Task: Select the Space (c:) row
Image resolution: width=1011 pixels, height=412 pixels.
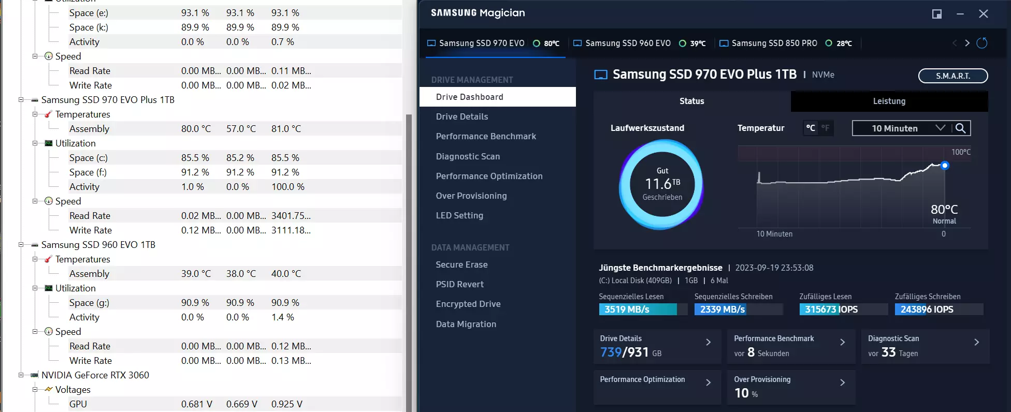Action: pyautogui.click(x=235, y=158)
